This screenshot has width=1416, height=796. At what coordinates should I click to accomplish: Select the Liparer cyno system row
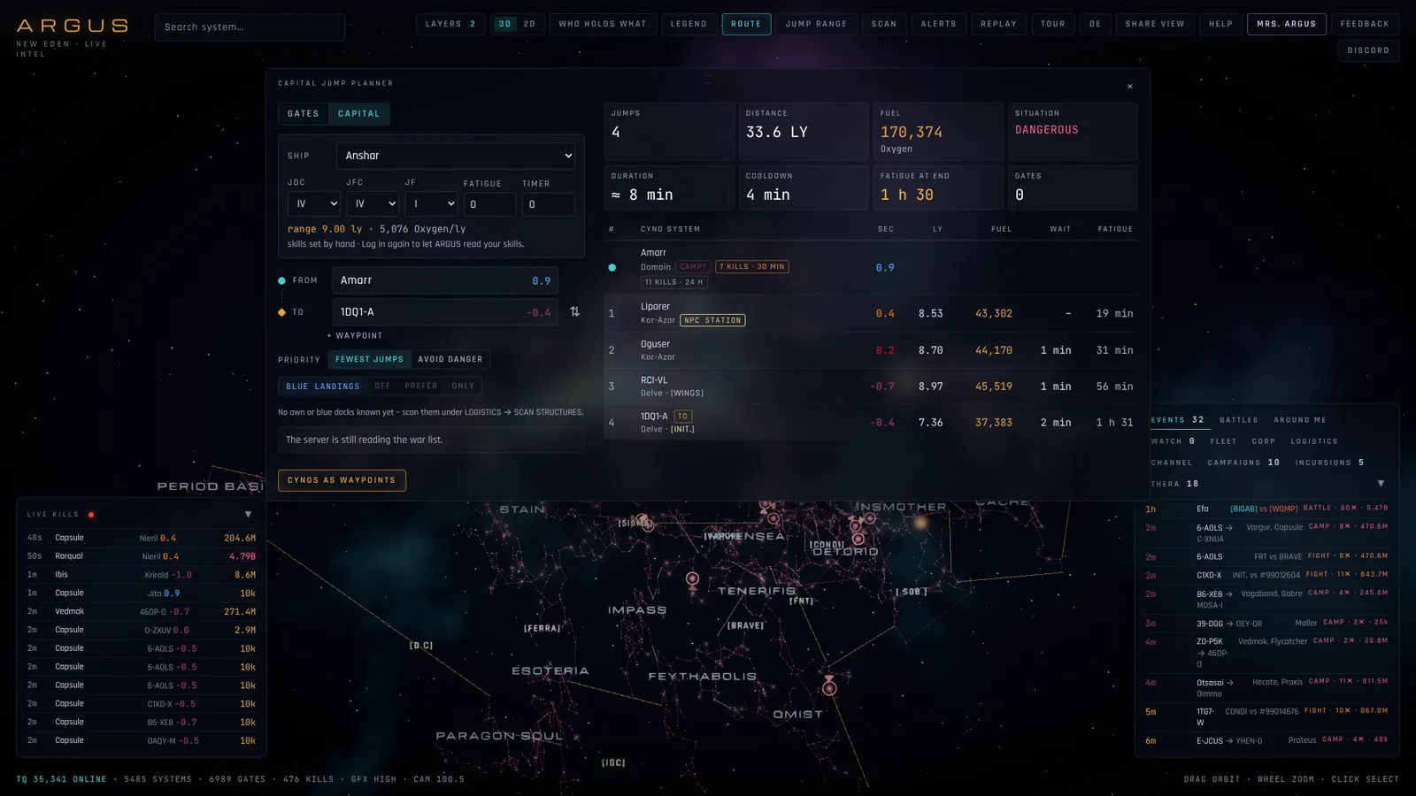[871, 313]
